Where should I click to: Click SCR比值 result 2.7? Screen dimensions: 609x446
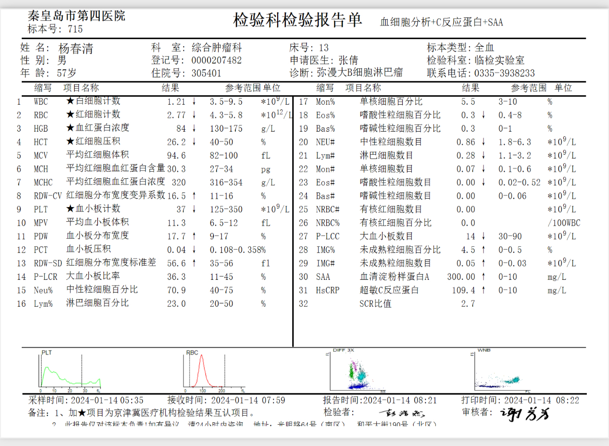468,304
